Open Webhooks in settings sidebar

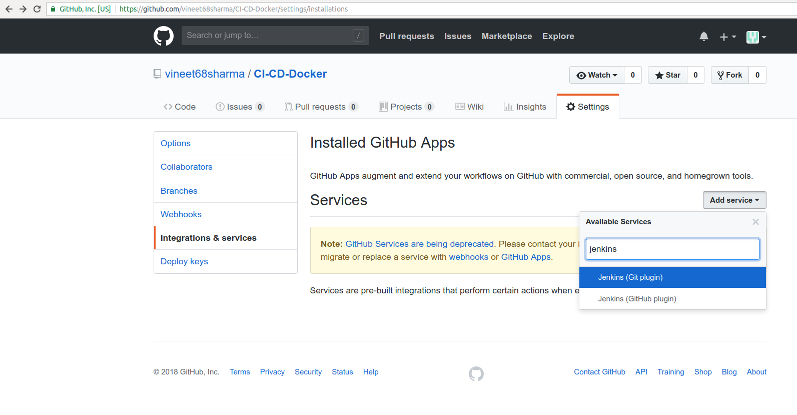coord(226,214)
